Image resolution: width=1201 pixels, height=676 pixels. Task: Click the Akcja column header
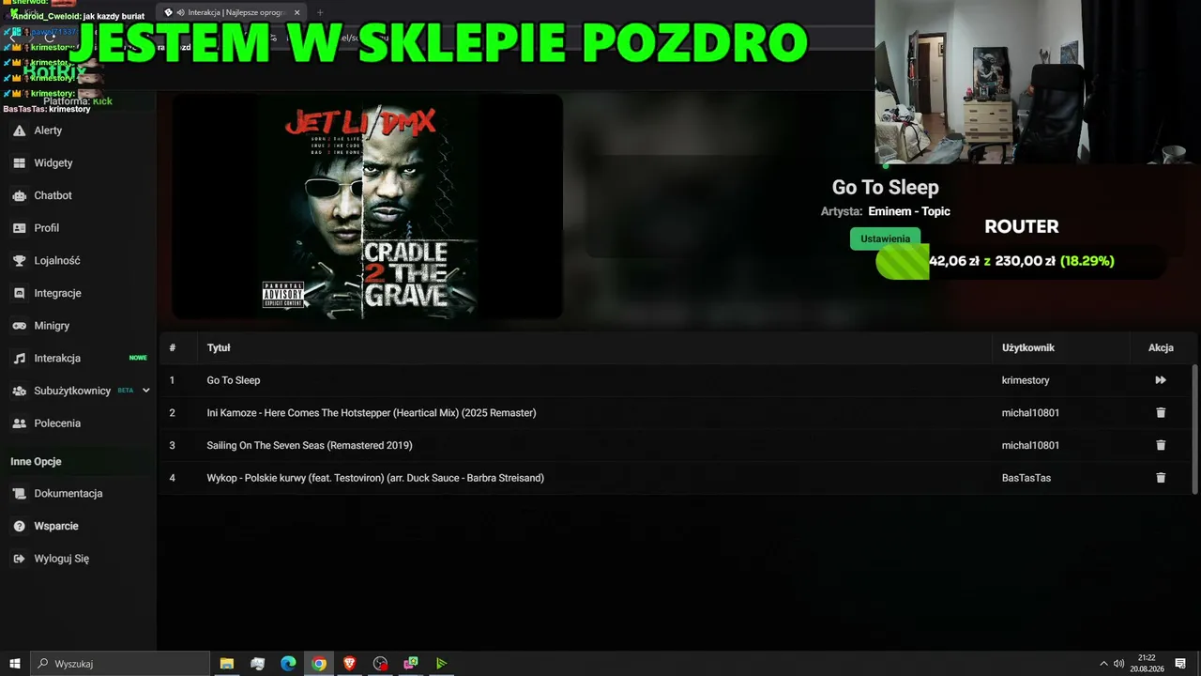click(x=1161, y=347)
